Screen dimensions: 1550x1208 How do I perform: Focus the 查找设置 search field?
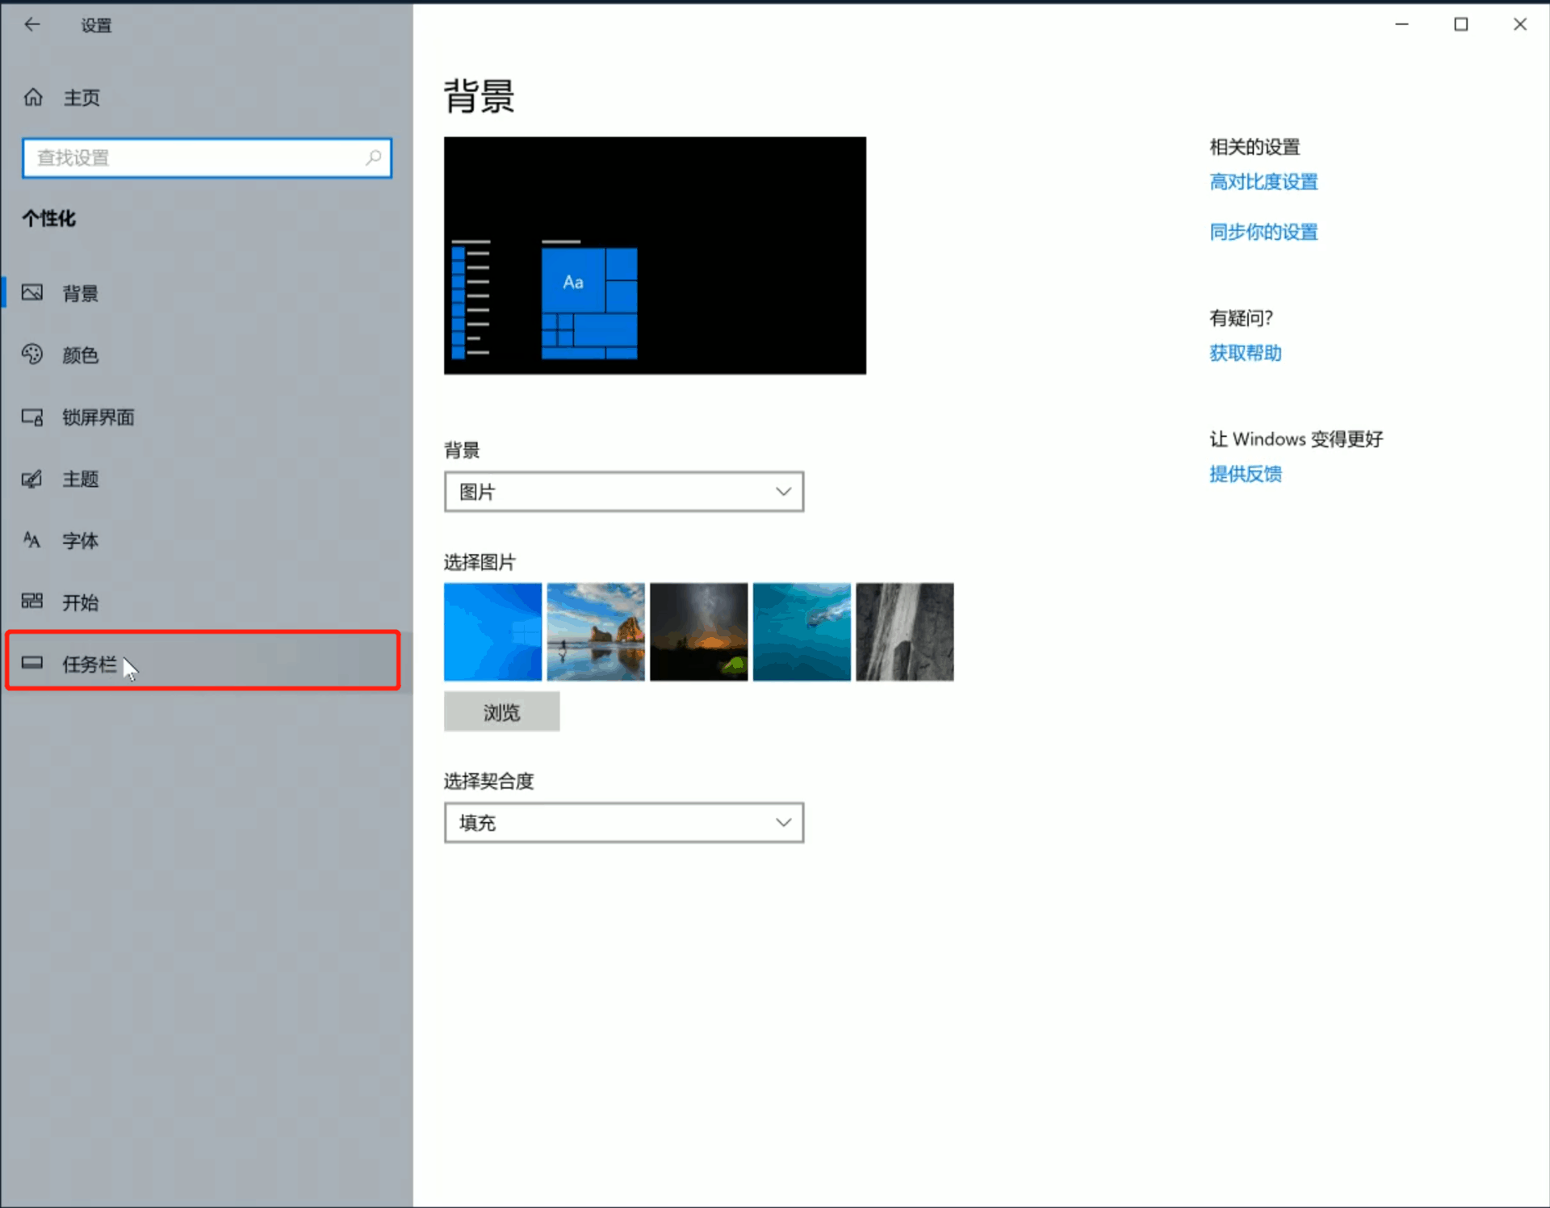[x=207, y=157]
